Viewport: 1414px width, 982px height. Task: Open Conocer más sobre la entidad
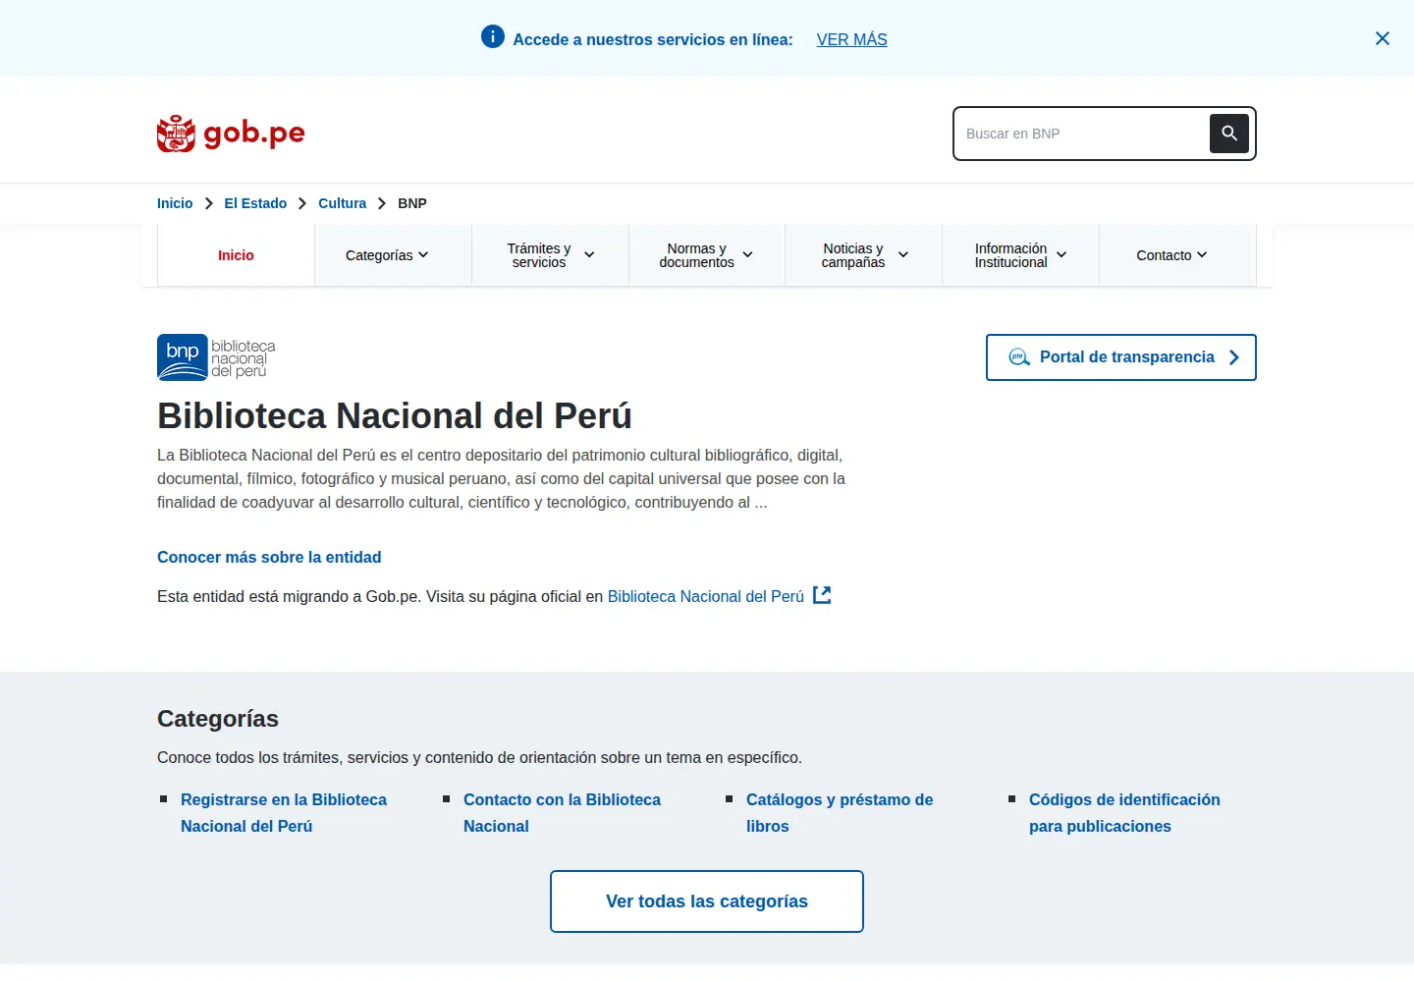269,557
